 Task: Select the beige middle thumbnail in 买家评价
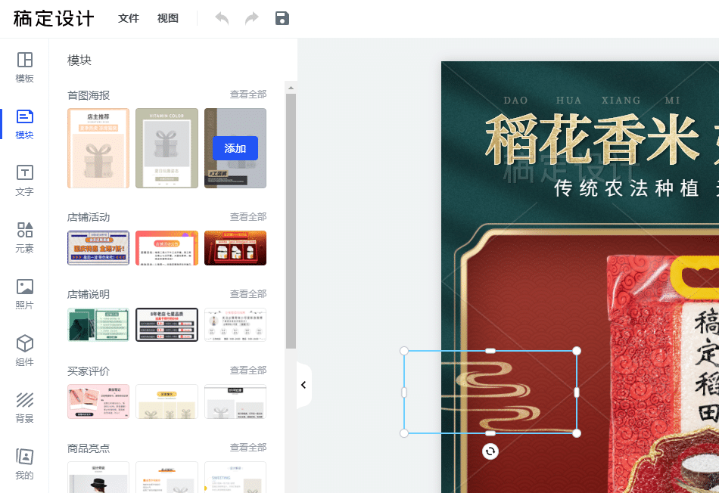pos(167,402)
